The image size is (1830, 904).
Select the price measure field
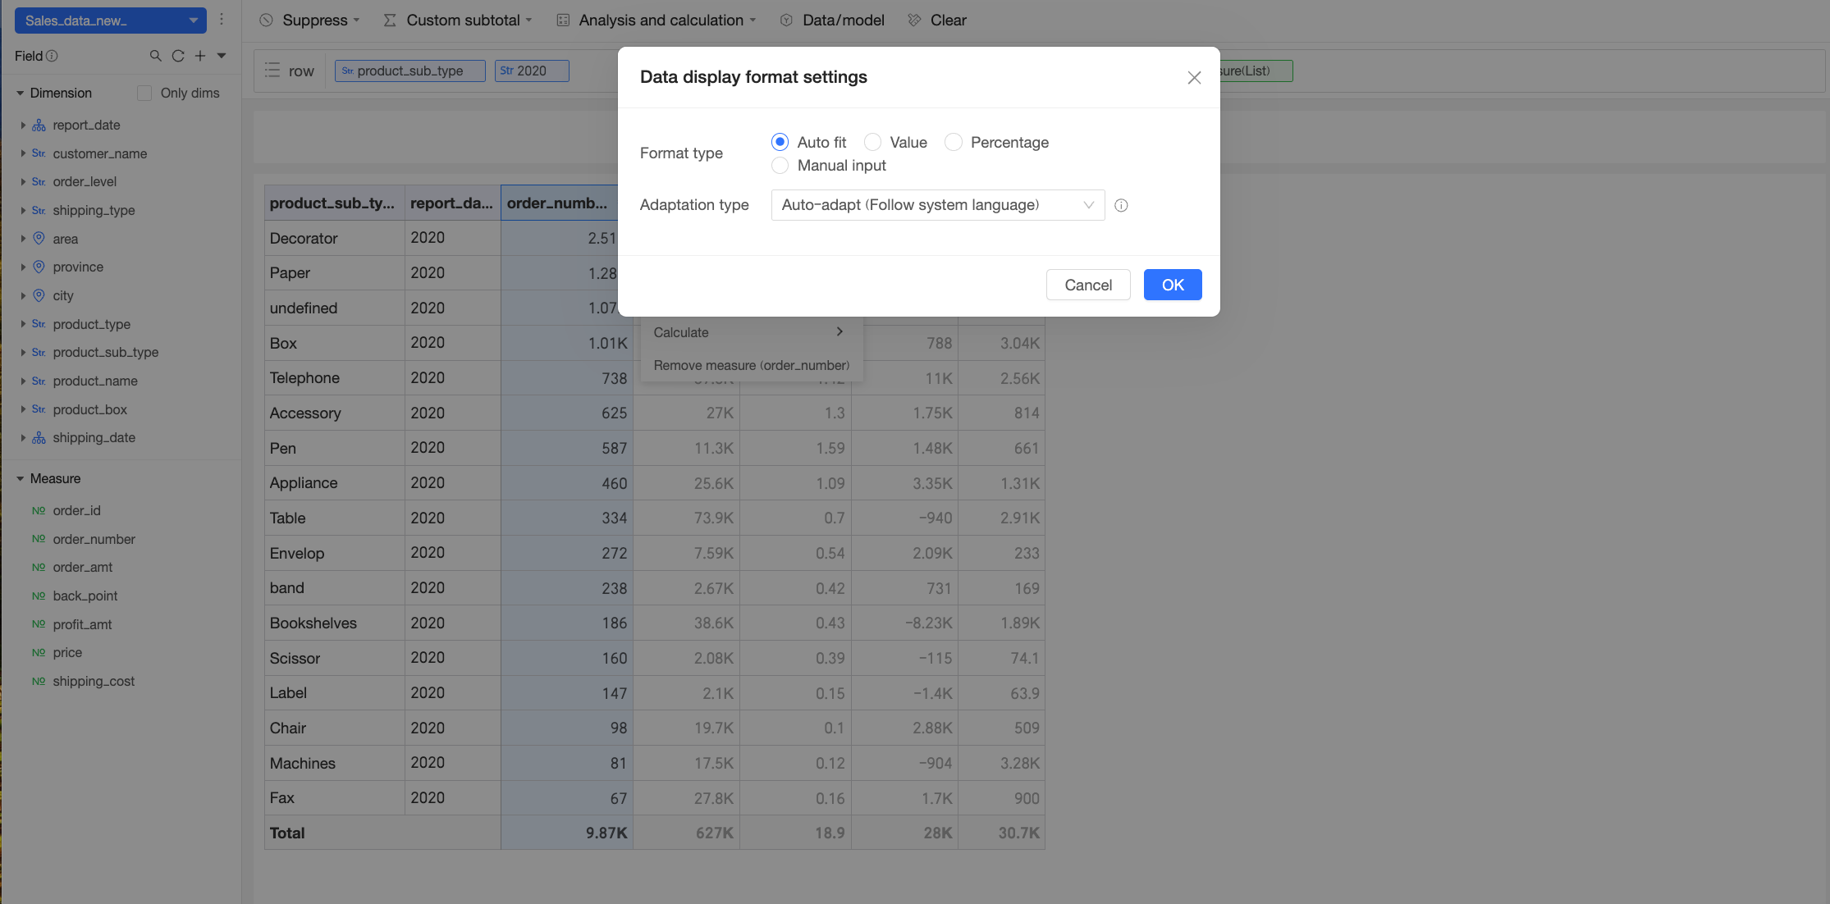coord(67,652)
